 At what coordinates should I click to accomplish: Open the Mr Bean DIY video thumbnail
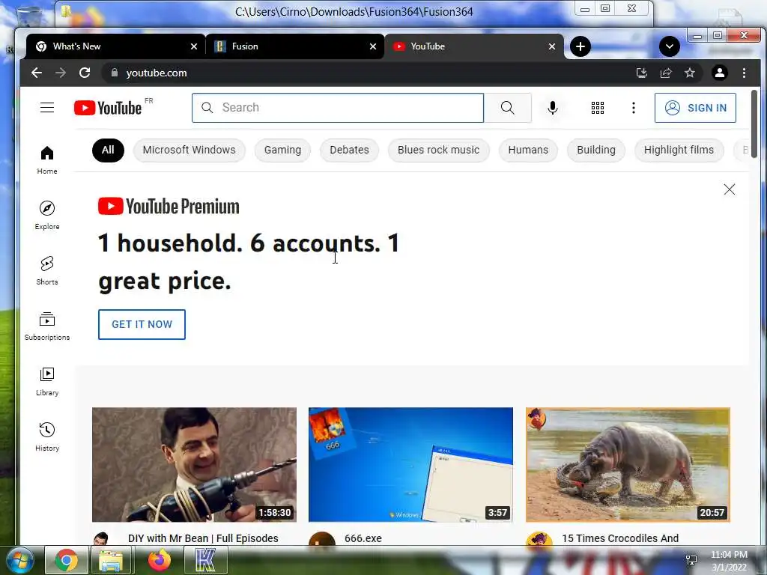tap(194, 464)
